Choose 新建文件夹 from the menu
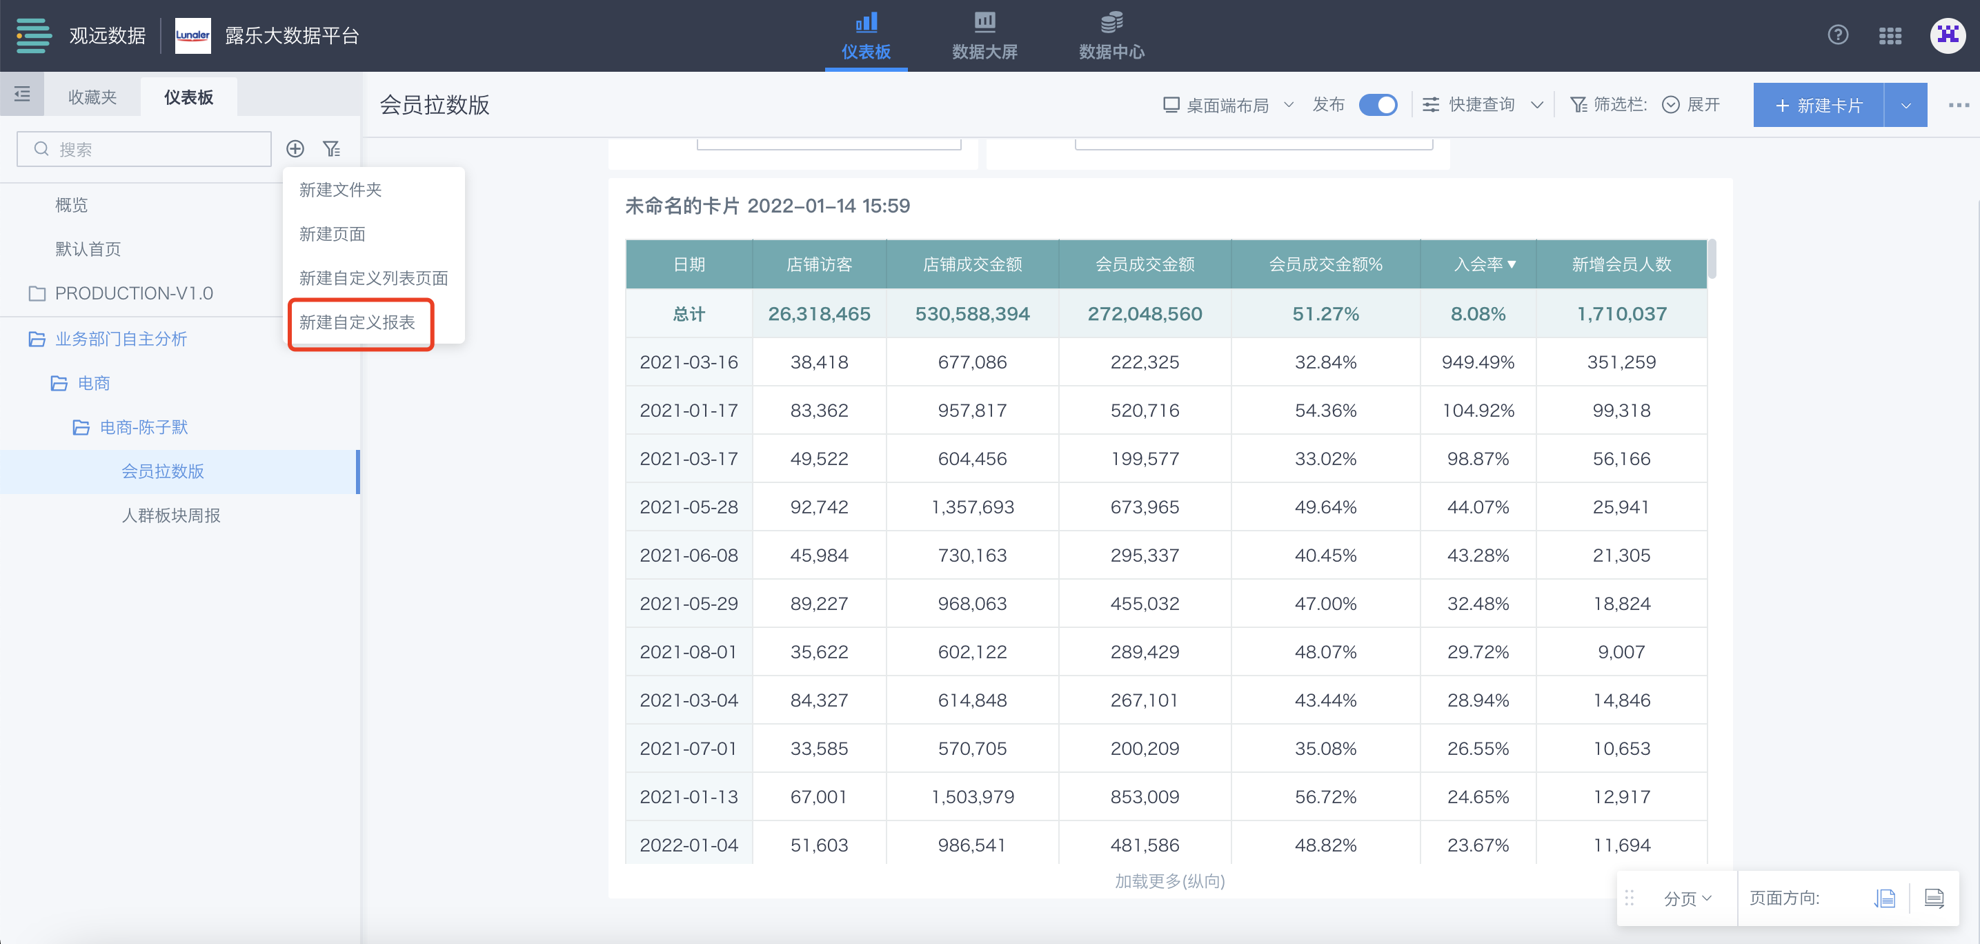Image resolution: width=1980 pixels, height=944 pixels. click(x=341, y=190)
